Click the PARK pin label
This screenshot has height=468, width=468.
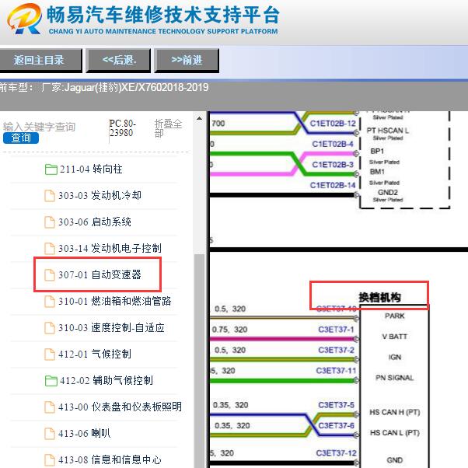(x=395, y=316)
